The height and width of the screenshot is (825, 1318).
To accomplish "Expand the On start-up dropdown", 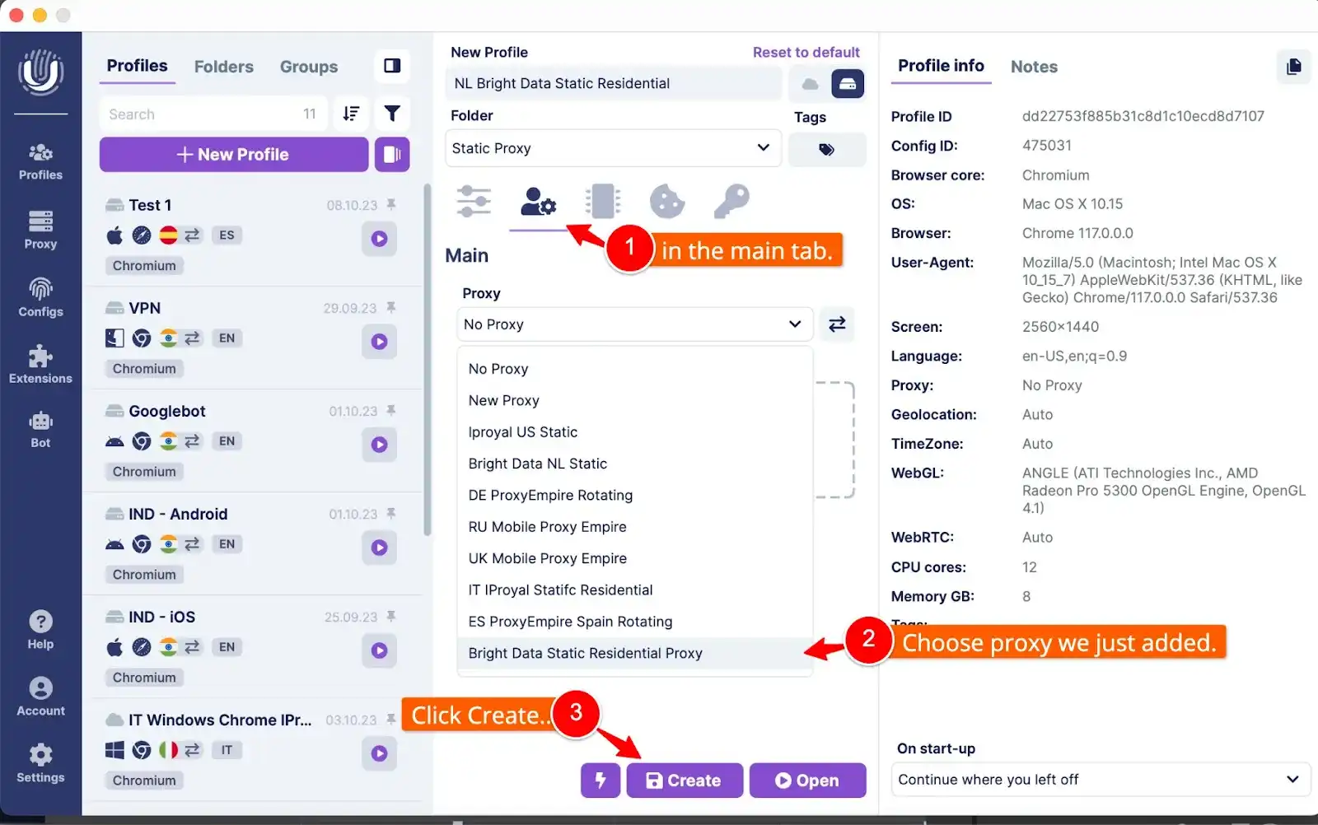I will [x=1101, y=780].
